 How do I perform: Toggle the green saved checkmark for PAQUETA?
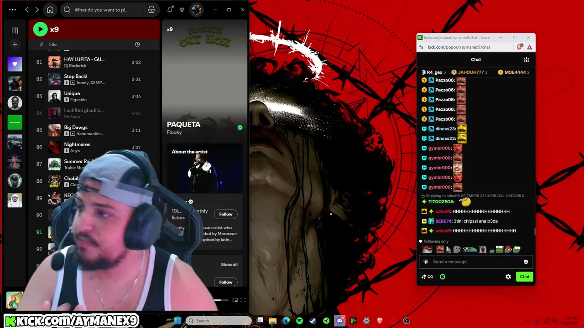240,128
